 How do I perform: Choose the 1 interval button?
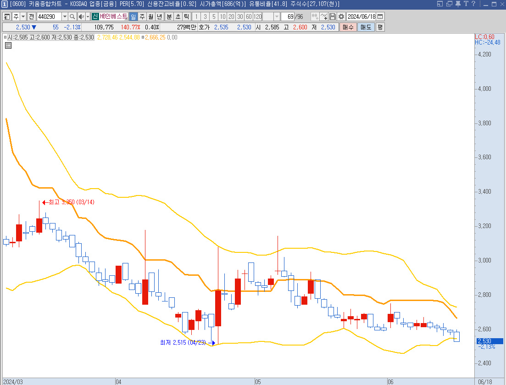click(x=196, y=17)
